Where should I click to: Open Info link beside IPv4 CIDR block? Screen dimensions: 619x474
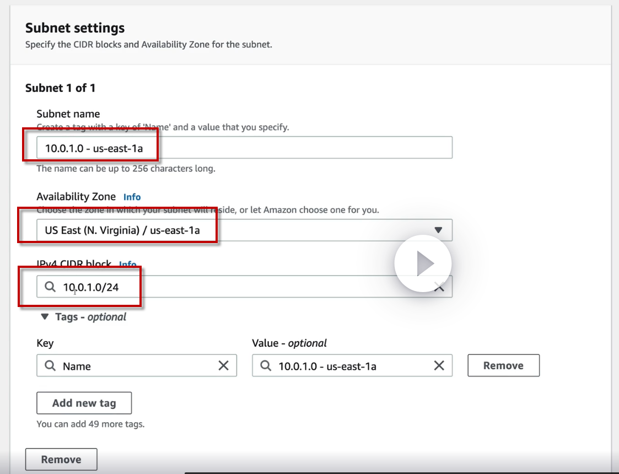tap(128, 265)
